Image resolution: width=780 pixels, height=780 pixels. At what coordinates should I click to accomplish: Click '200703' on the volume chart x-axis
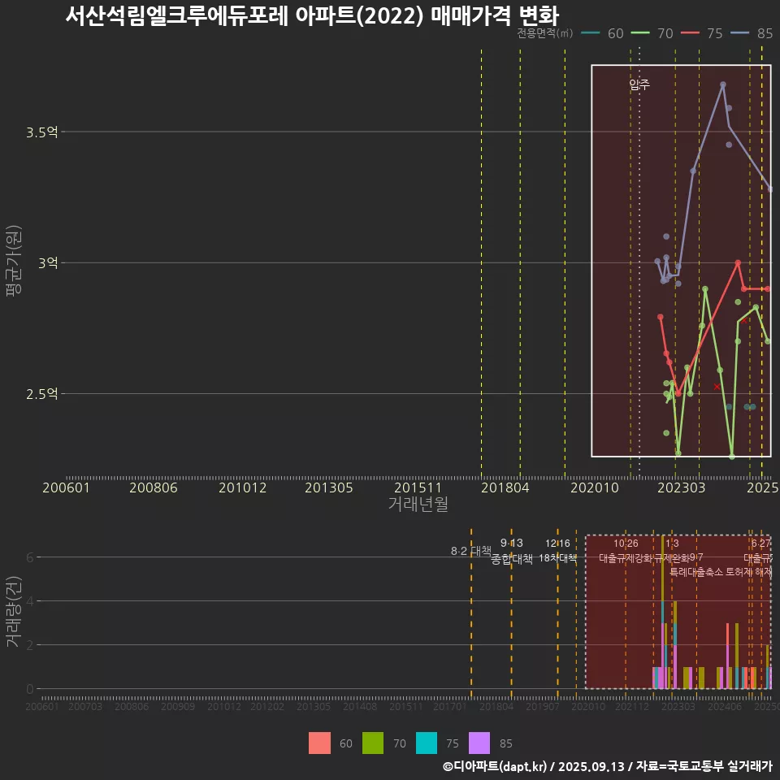(x=85, y=706)
